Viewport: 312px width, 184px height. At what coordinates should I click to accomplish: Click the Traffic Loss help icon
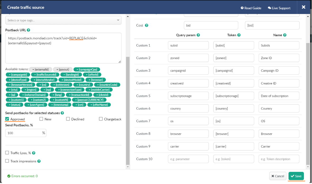(34, 153)
